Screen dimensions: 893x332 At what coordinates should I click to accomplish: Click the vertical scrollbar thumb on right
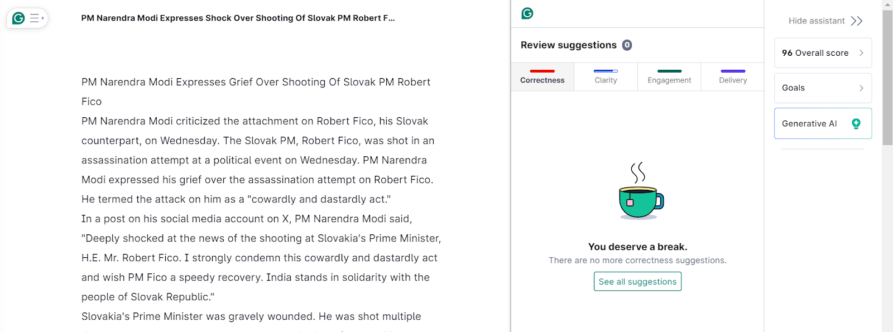coord(887,77)
